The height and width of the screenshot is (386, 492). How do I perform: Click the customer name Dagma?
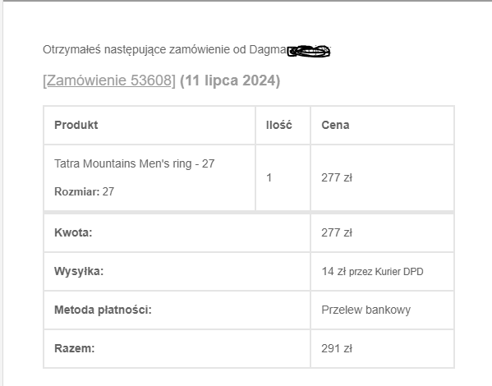point(268,49)
